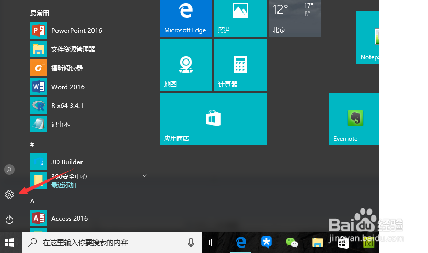Open the 360安全中心 folder
428x253 pixels.
89,180
